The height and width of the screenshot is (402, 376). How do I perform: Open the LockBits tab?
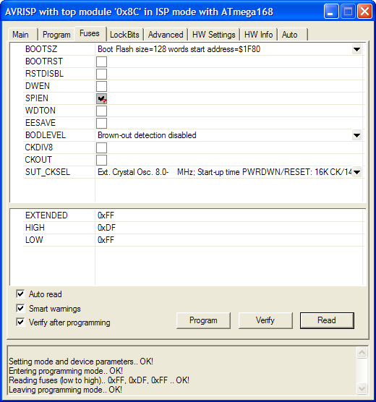pyautogui.click(x=124, y=35)
